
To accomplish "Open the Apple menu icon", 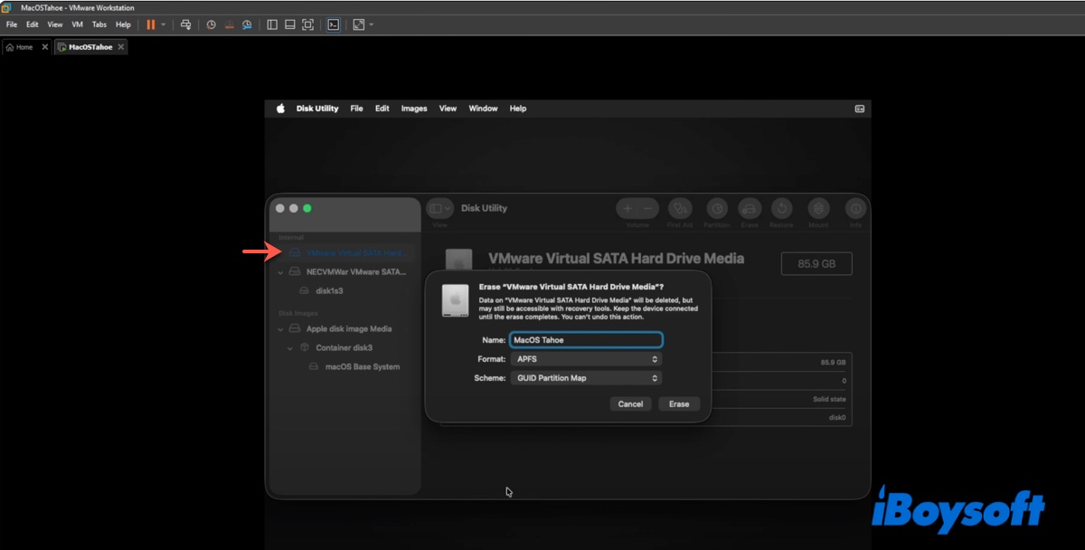I will (x=280, y=109).
